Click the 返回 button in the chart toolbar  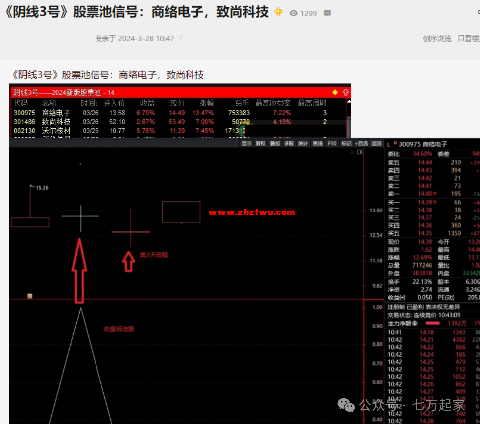point(376,143)
